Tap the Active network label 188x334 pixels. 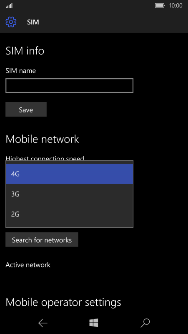tap(28, 265)
